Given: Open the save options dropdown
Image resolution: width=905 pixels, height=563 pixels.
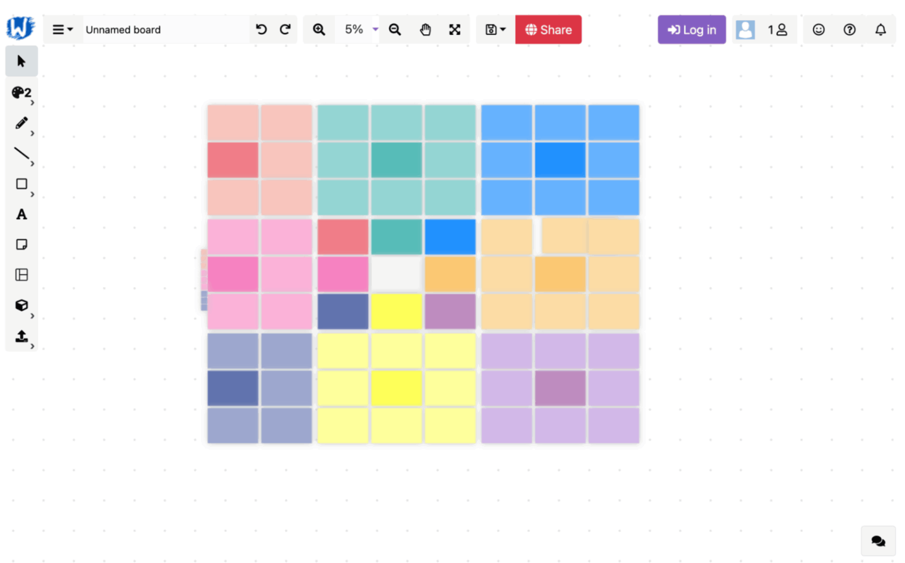Looking at the screenshot, I should 496,30.
